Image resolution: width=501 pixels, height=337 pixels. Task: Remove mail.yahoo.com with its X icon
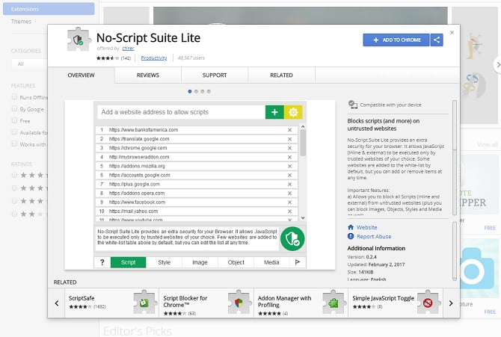(289, 211)
